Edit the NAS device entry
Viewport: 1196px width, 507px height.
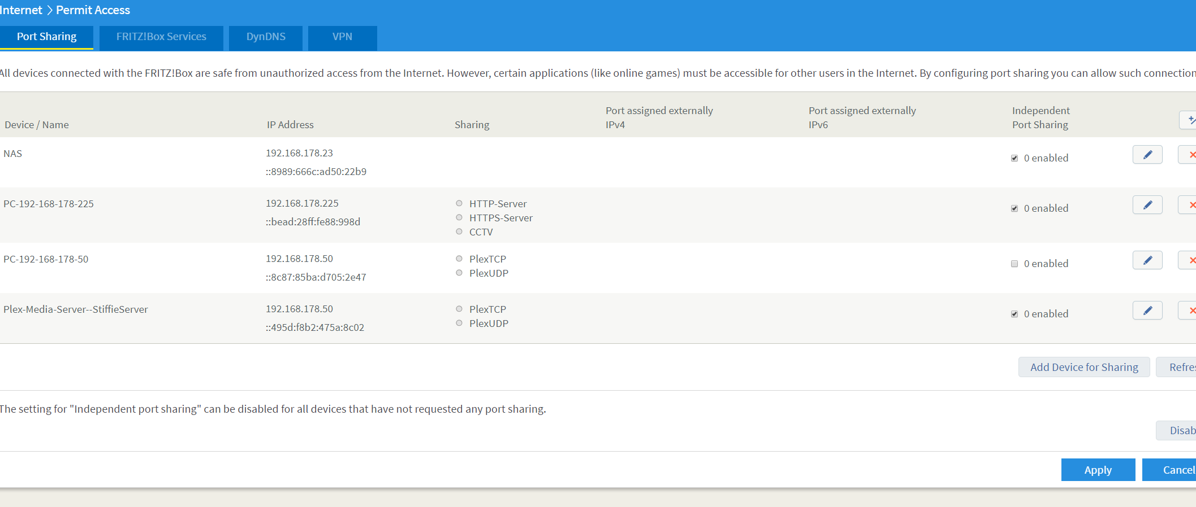coord(1147,155)
